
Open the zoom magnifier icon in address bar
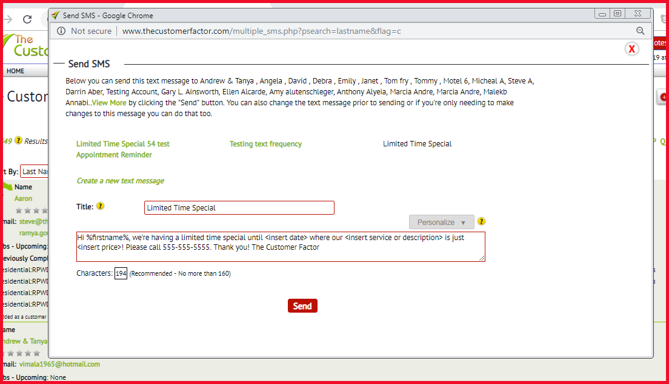click(x=641, y=31)
